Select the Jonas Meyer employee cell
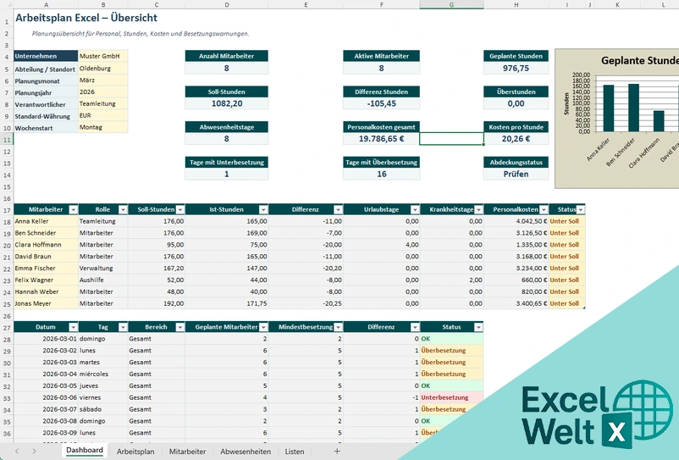 pos(46,303)
